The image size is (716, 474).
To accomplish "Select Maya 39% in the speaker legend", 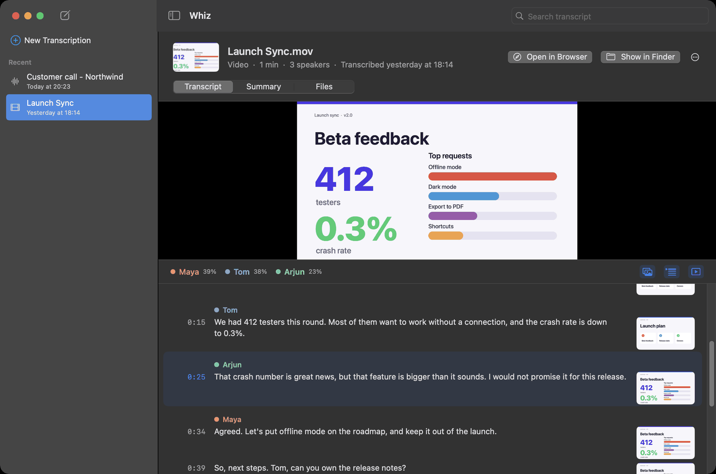I will [193, 272].
